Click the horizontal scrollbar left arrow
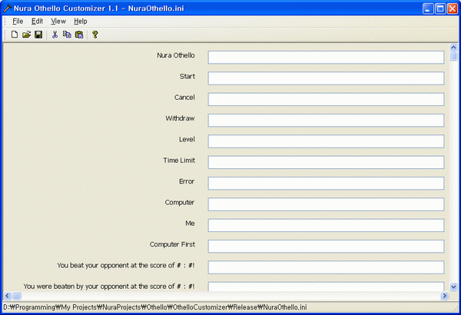461x315 pixels. pos(8,296)
